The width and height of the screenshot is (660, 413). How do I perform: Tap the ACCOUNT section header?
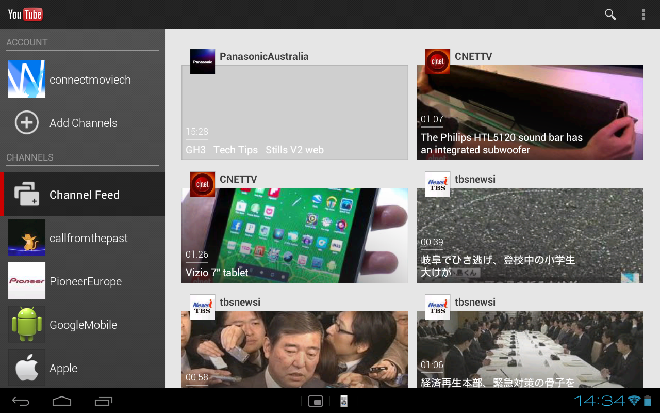(x=27, y=42)
